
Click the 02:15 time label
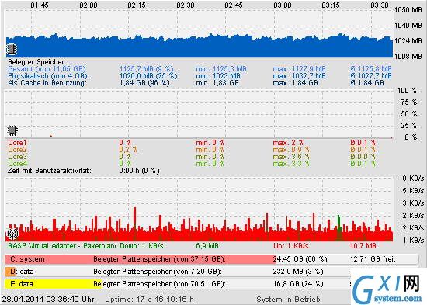137,5
